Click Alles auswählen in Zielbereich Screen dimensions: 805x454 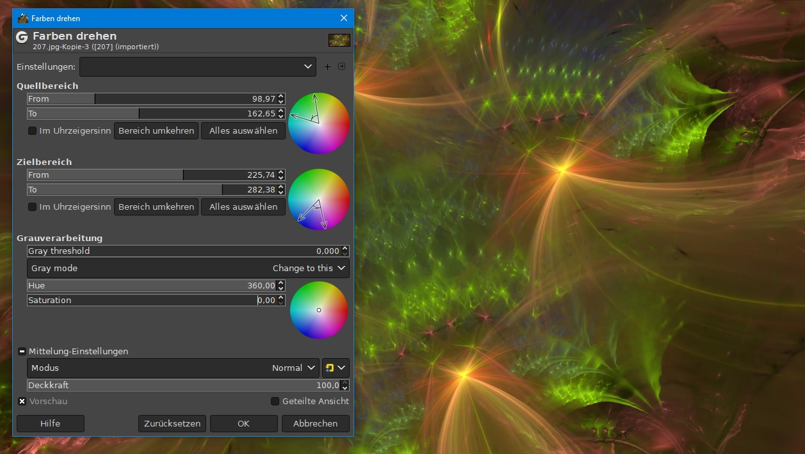pos(243,207)
